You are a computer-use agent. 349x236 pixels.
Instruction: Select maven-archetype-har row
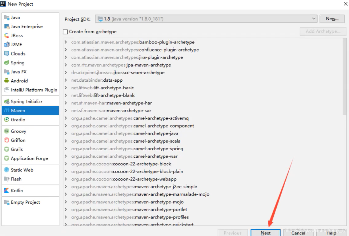tap(203, 103)
